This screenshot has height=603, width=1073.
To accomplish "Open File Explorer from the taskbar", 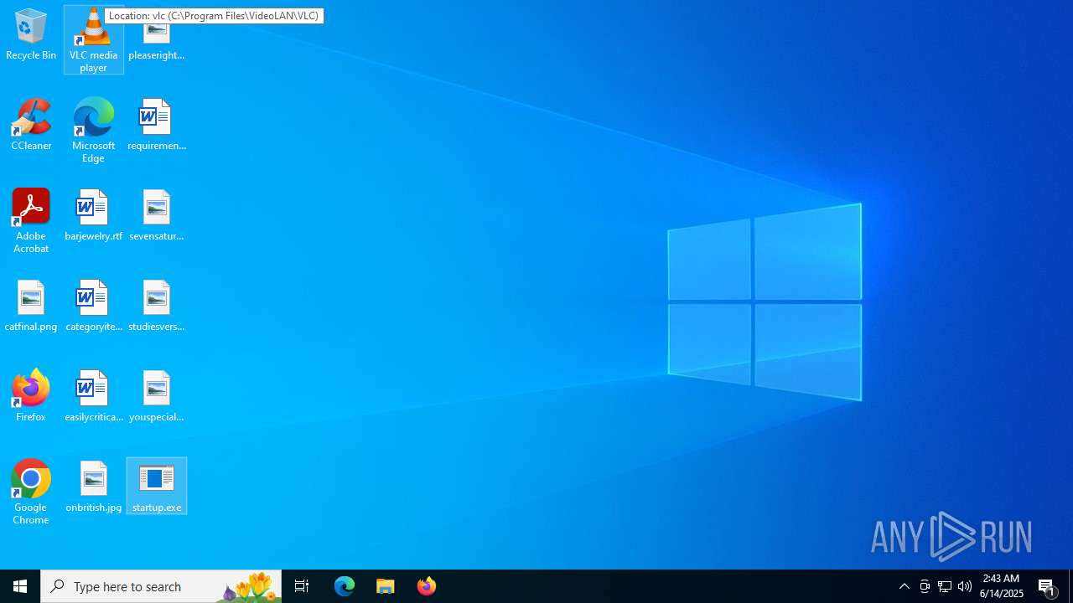I will (x=386, y=586).
